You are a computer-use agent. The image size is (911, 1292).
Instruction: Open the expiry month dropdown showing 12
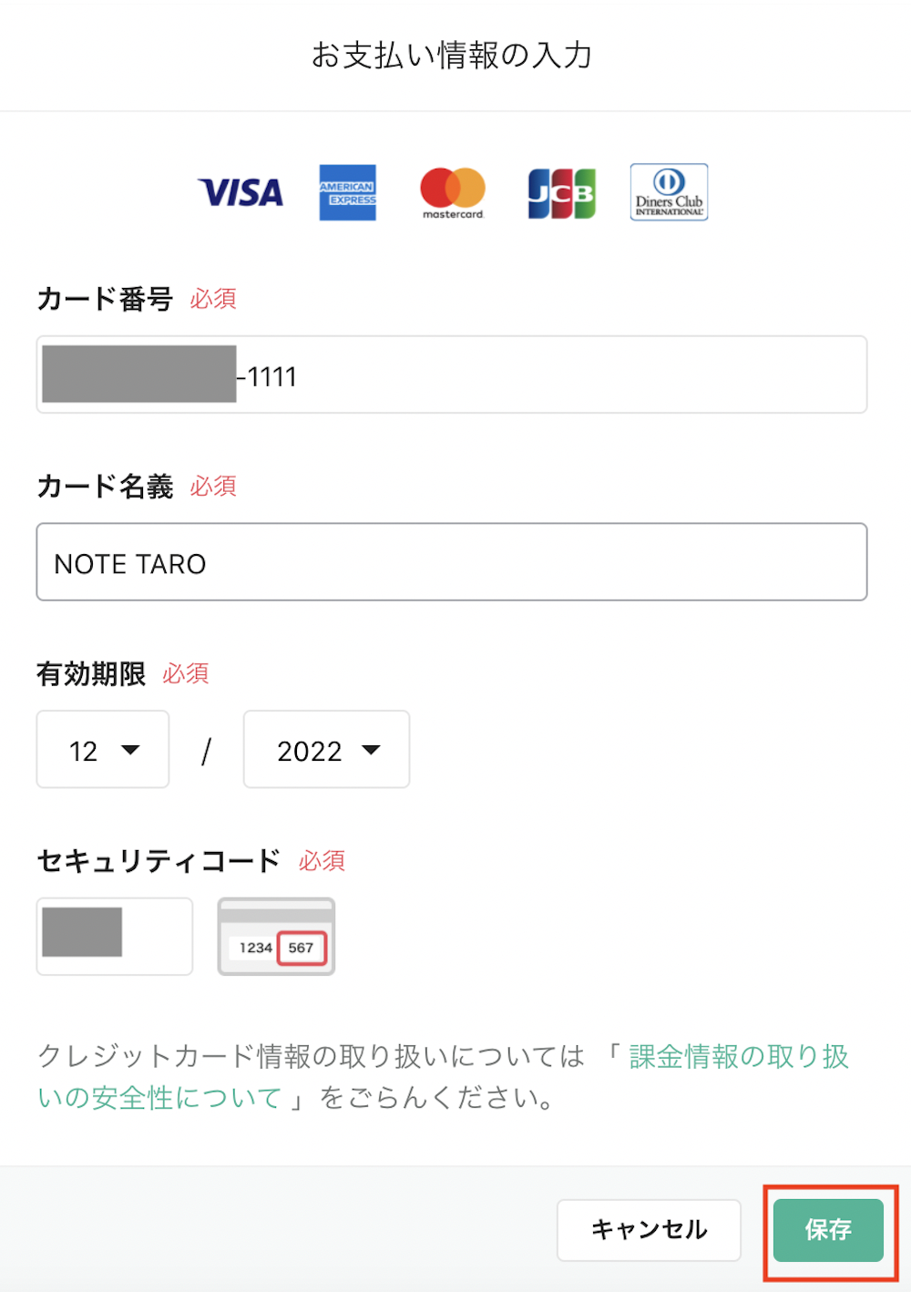[103, 749]
